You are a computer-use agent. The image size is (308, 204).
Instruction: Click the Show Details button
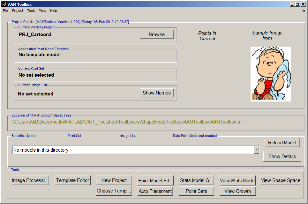pyautogui.click(x=282, y=156)
